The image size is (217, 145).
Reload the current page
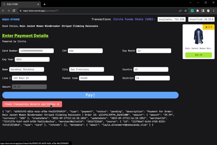(x=14, y=11)
